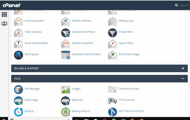Open the Backup Wizard link
Screen dimensions: 190x120
pos(81,111)
